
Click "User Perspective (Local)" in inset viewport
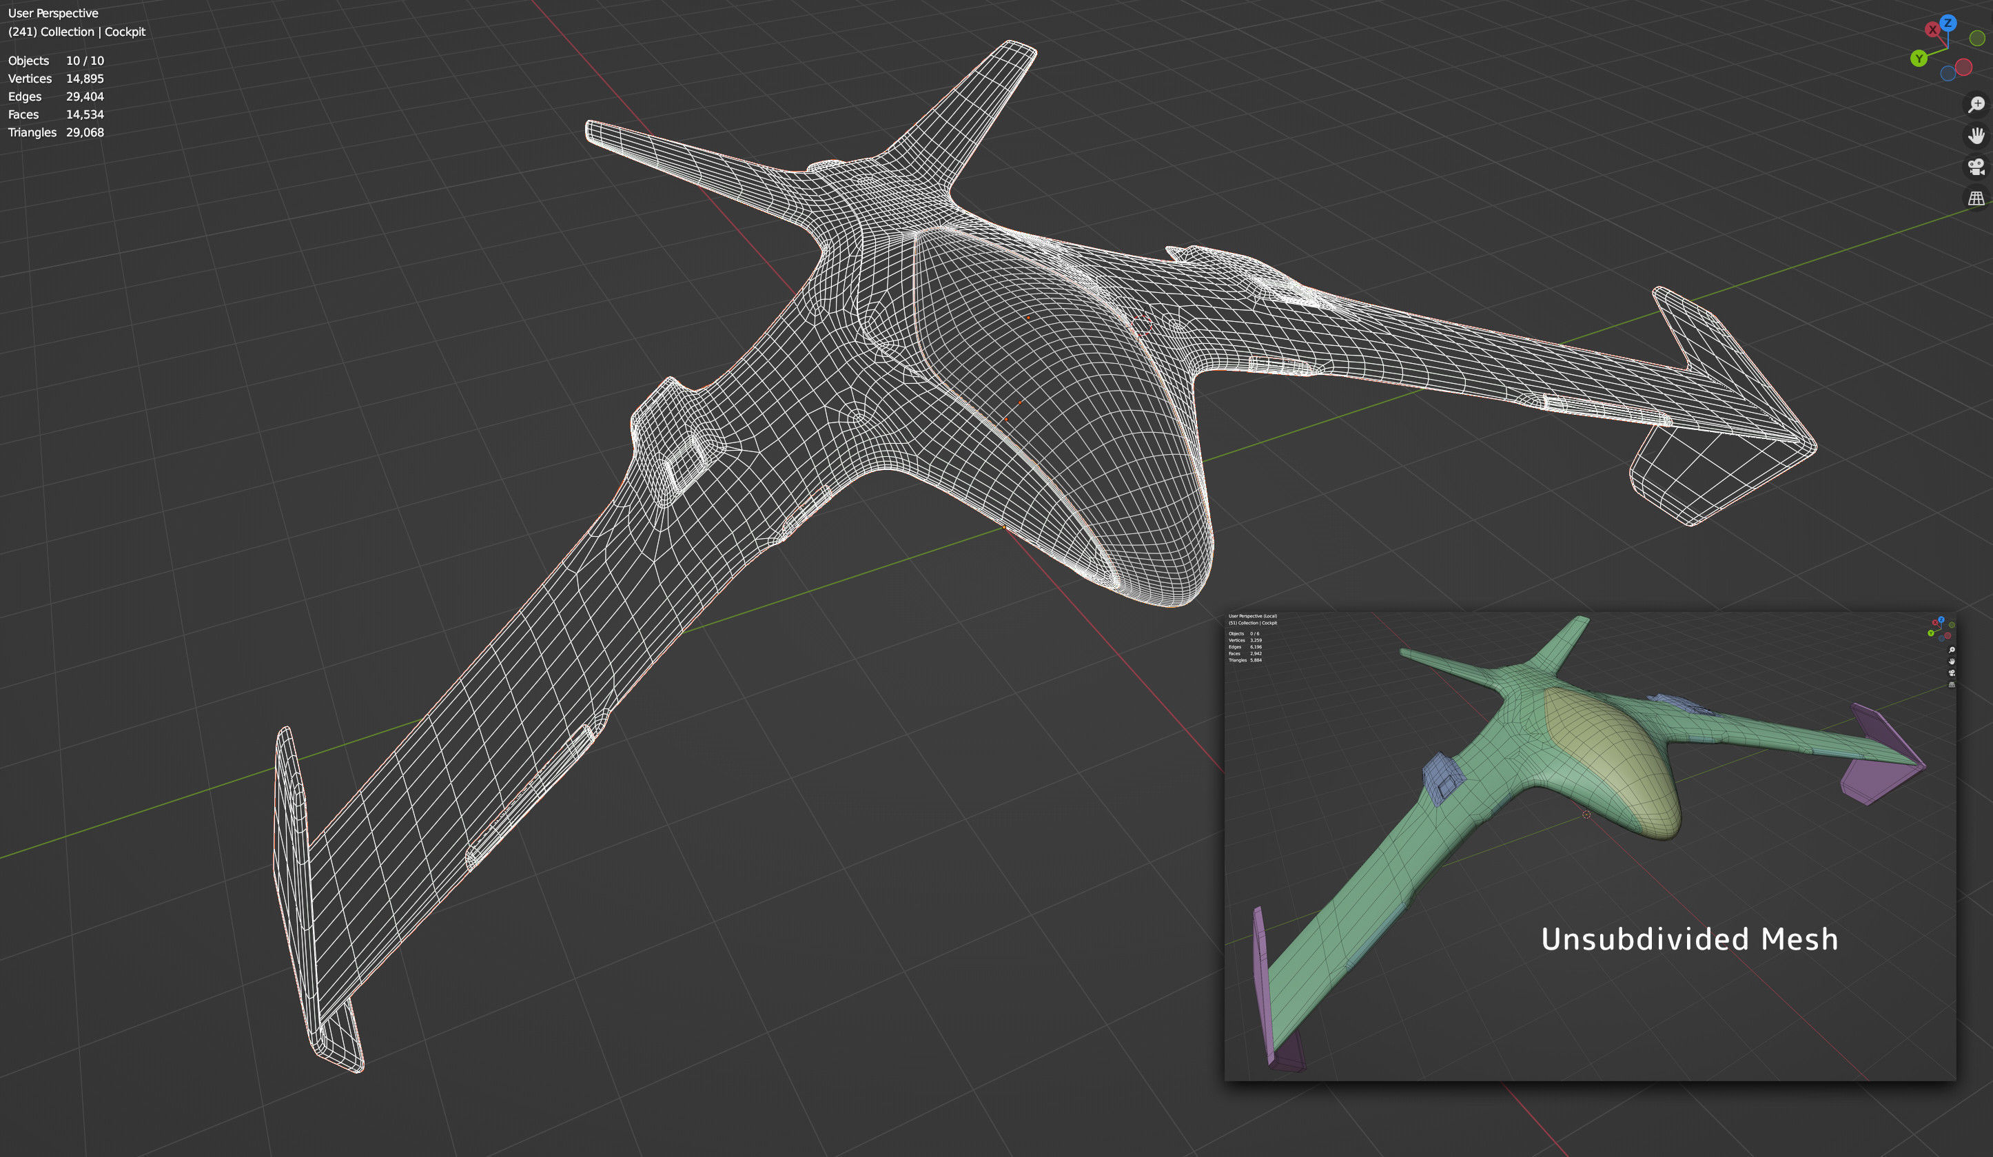pos(1253,616)
